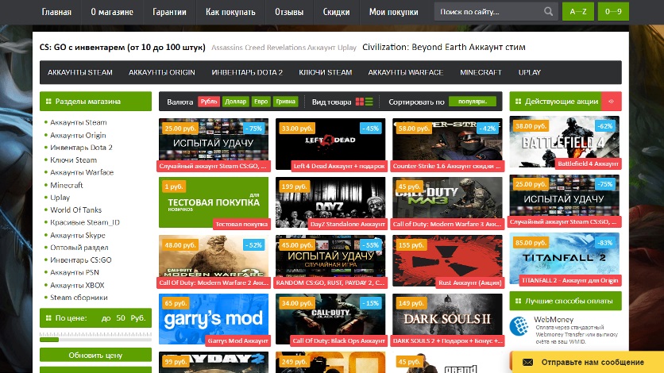Click the 0—9 numeric sort button

tap(613, 12)
